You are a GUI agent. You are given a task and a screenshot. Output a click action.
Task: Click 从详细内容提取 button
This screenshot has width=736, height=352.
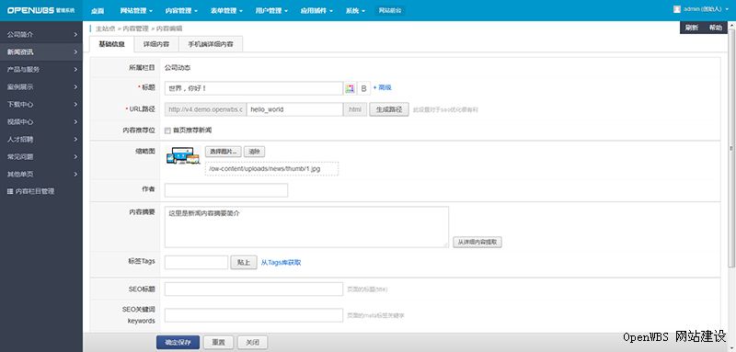477,243
